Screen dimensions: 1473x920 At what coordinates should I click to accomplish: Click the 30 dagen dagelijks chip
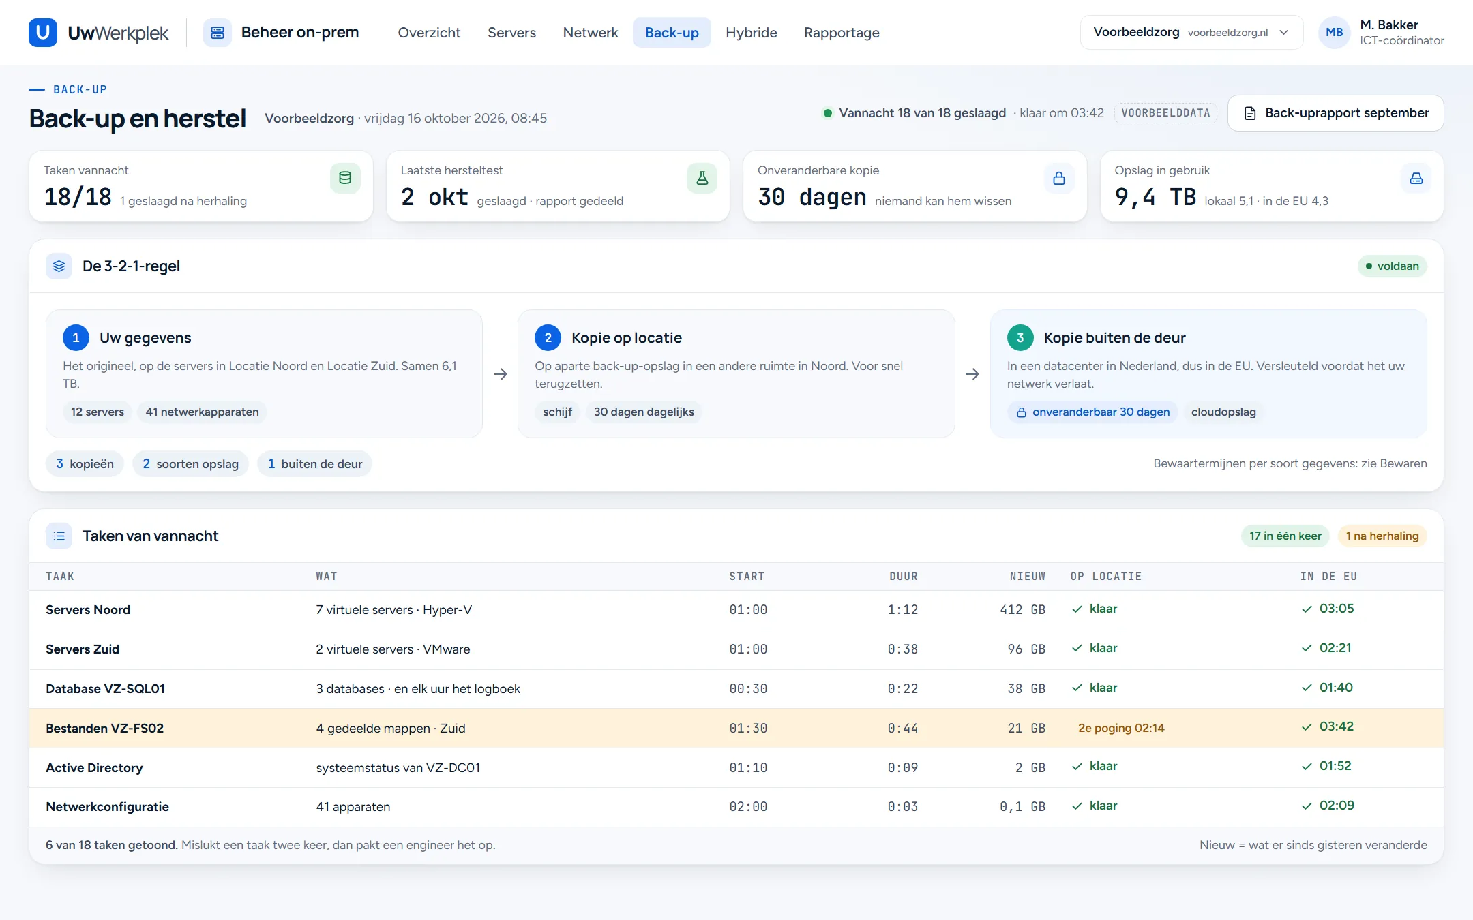click(644, 412)
